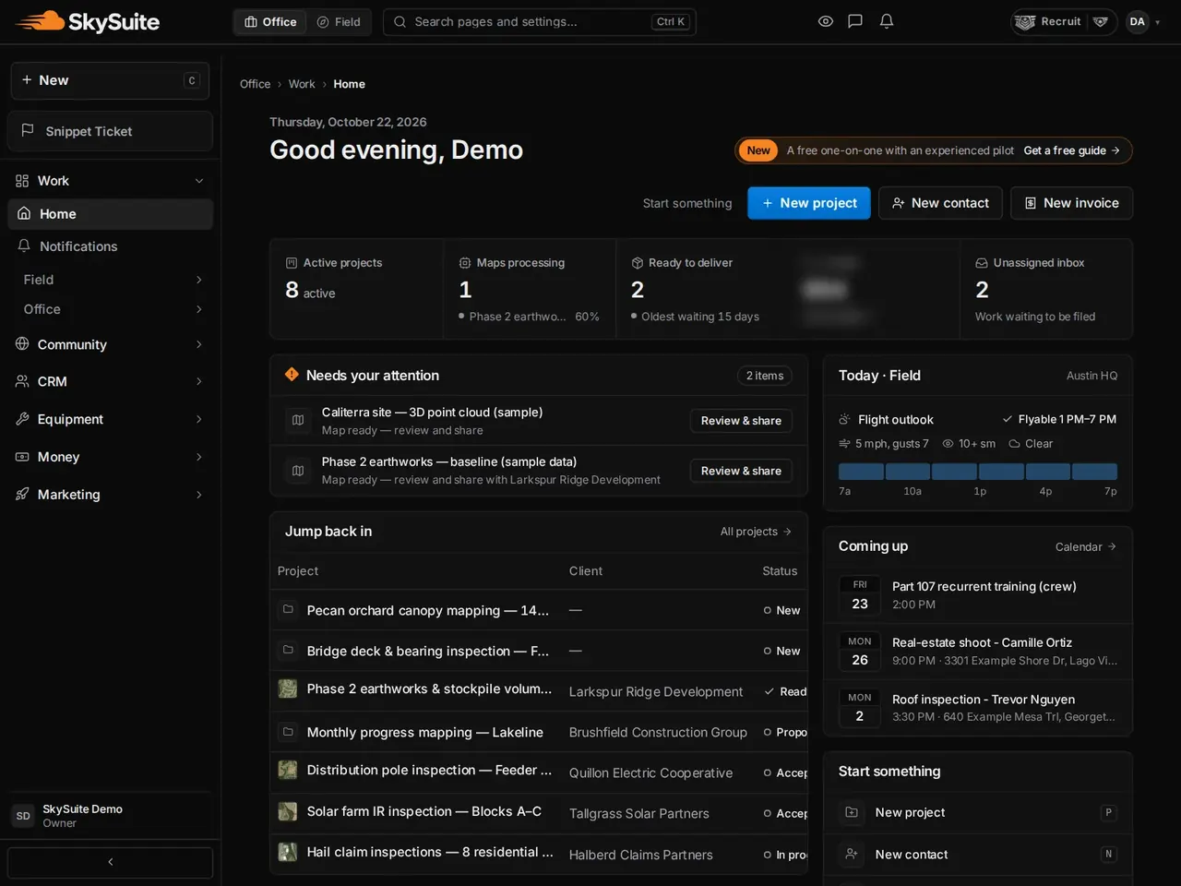Select the flight outlook bar segment above 7a

(x=861, y=472)
